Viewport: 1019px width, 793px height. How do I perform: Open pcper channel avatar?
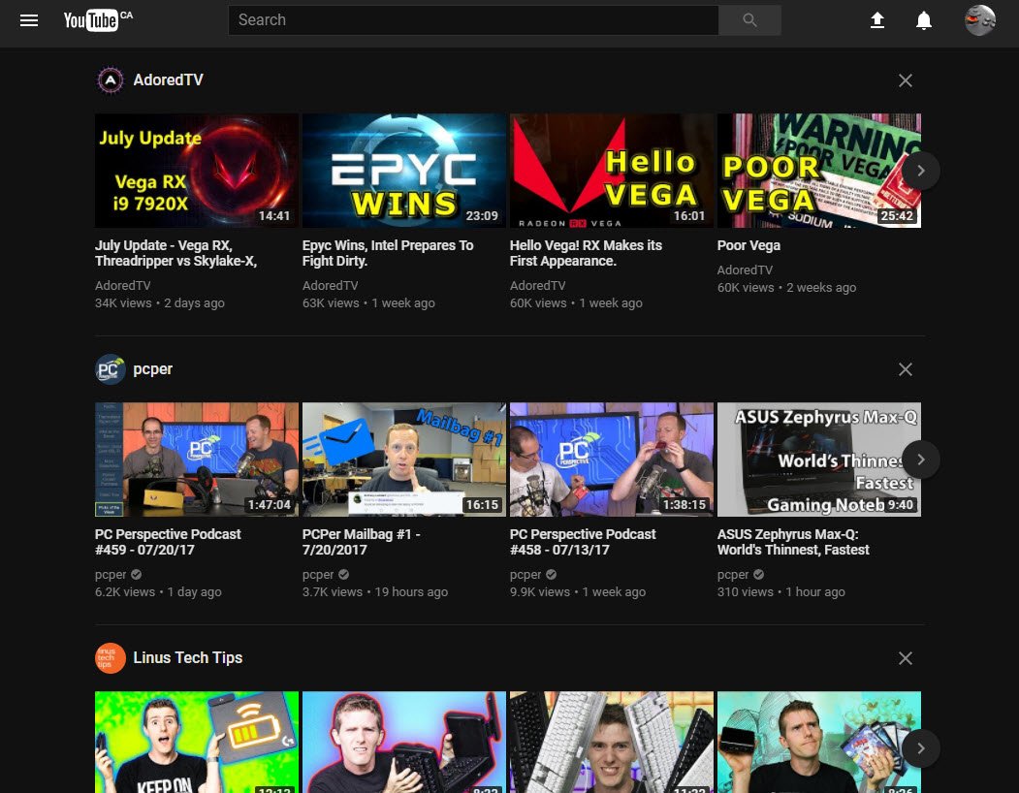[111, 369]
